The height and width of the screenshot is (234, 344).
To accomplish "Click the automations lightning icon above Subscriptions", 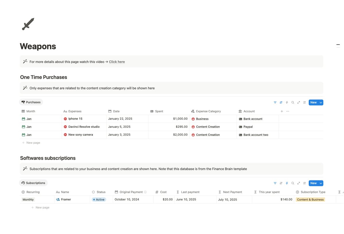I will 287,183.
